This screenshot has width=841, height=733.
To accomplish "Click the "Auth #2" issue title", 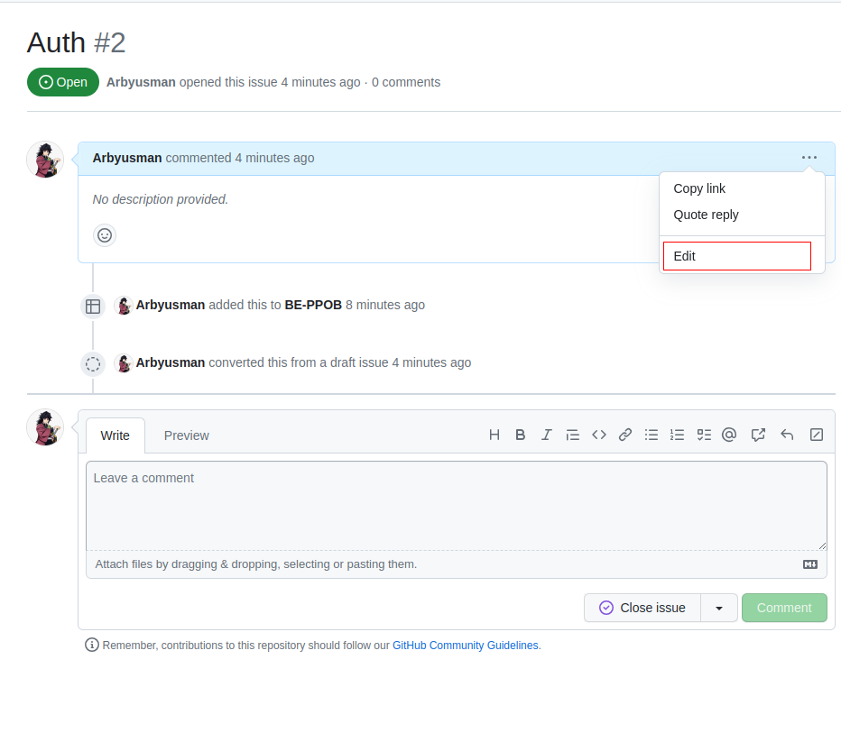I will (x=76, y=42).
